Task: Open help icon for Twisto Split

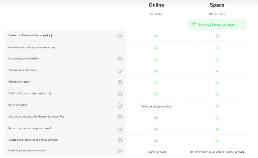Action: click(x=120, y=140)
